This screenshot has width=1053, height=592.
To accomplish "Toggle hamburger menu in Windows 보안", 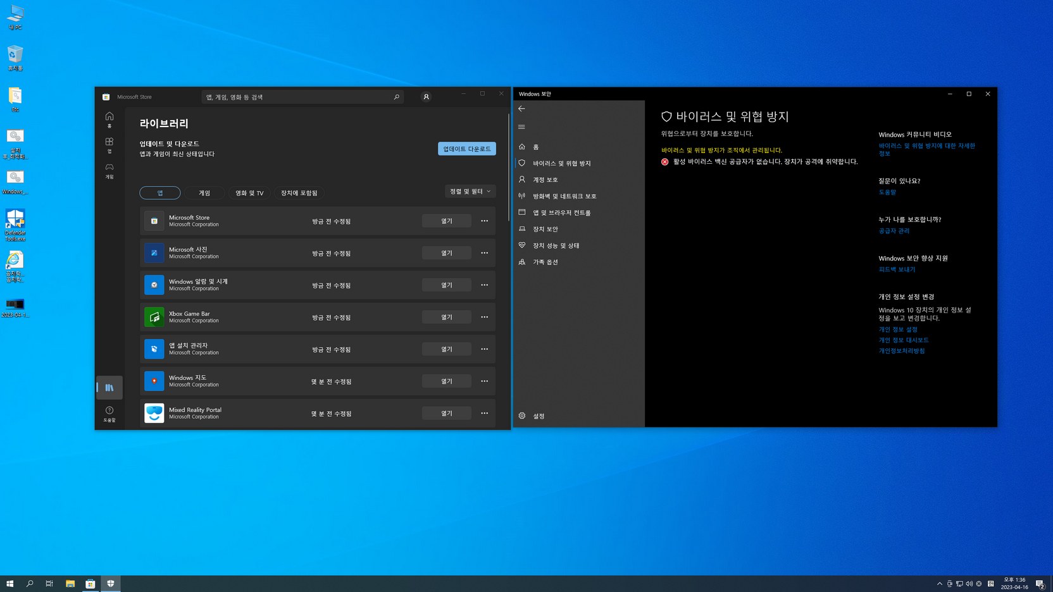I will (521, 127).
